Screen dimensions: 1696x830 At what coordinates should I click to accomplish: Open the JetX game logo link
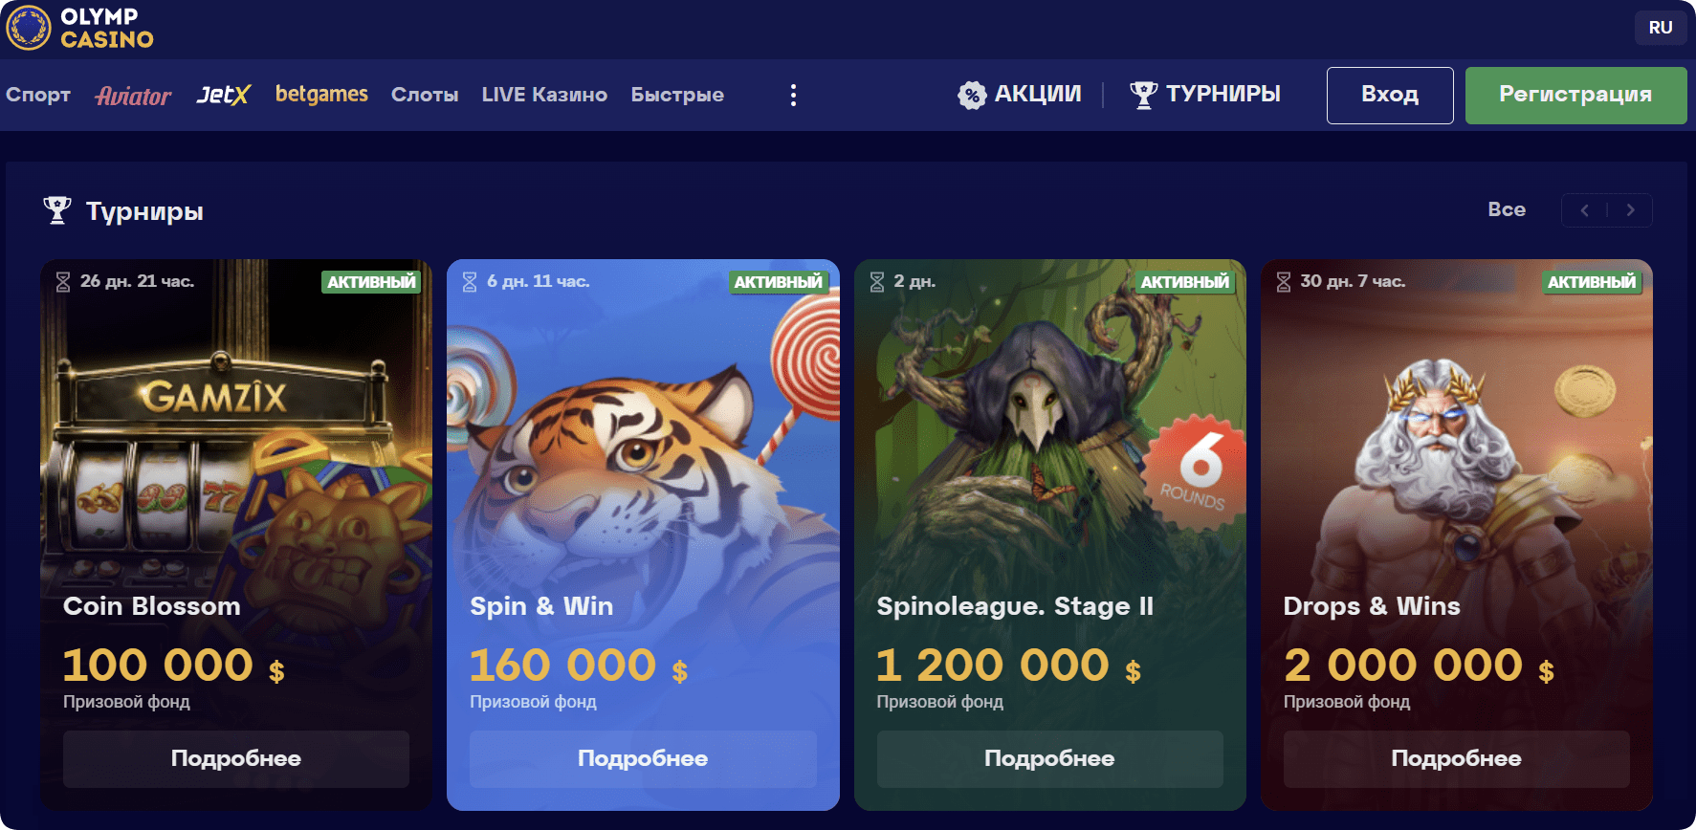[x=223, y=95]
